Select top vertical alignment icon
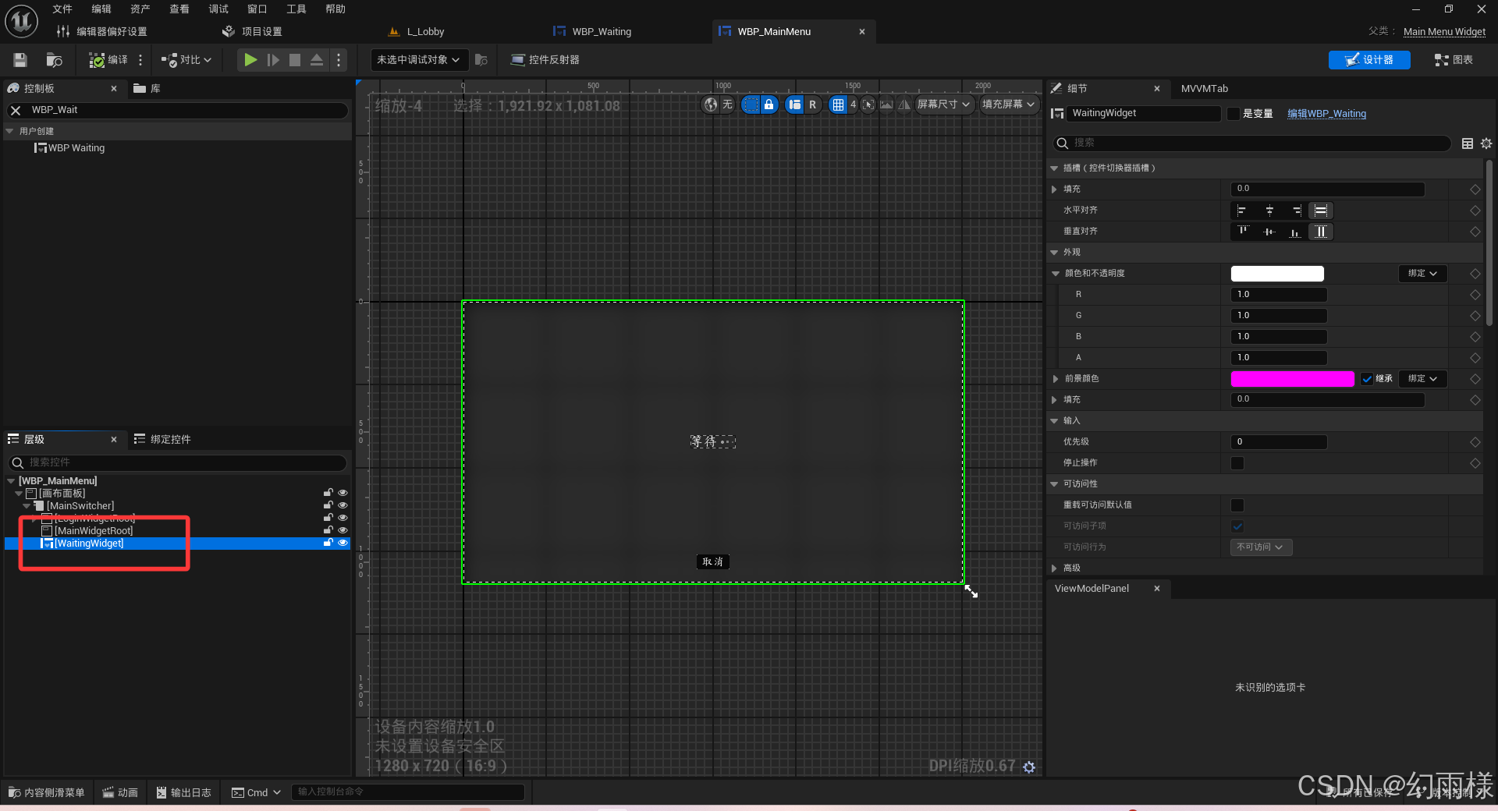The image size is (1498, 811). pyautogui.click(x=1243, y=232)
